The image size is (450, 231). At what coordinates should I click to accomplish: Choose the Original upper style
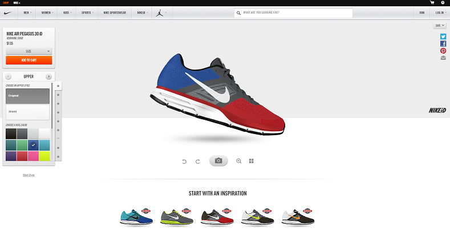pos(27,96)
